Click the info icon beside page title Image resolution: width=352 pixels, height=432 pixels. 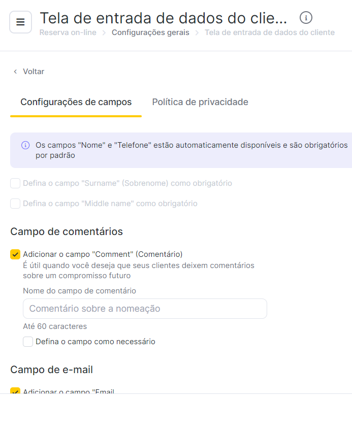306,18
